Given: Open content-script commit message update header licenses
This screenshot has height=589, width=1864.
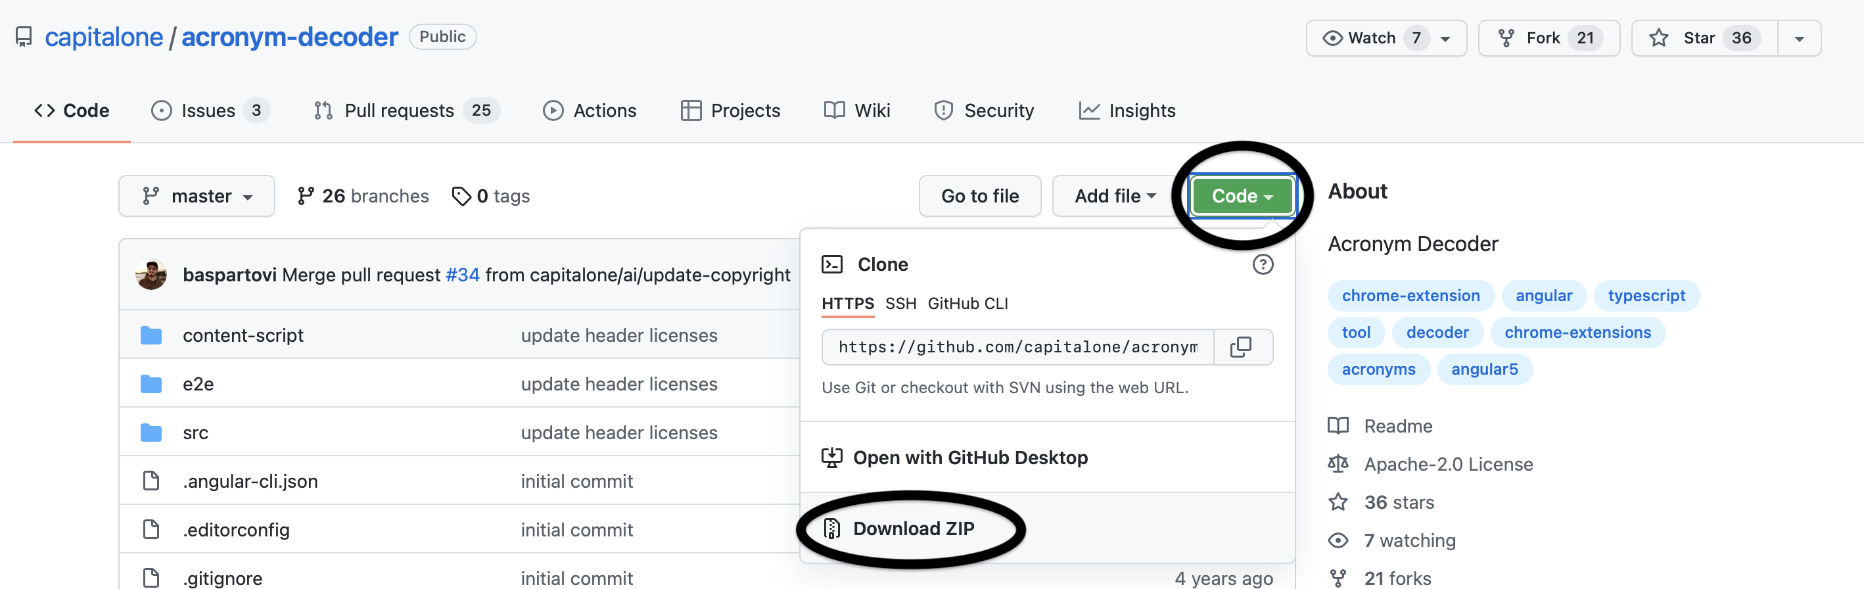Looking at the screenshot, I should tap(618, 336).
